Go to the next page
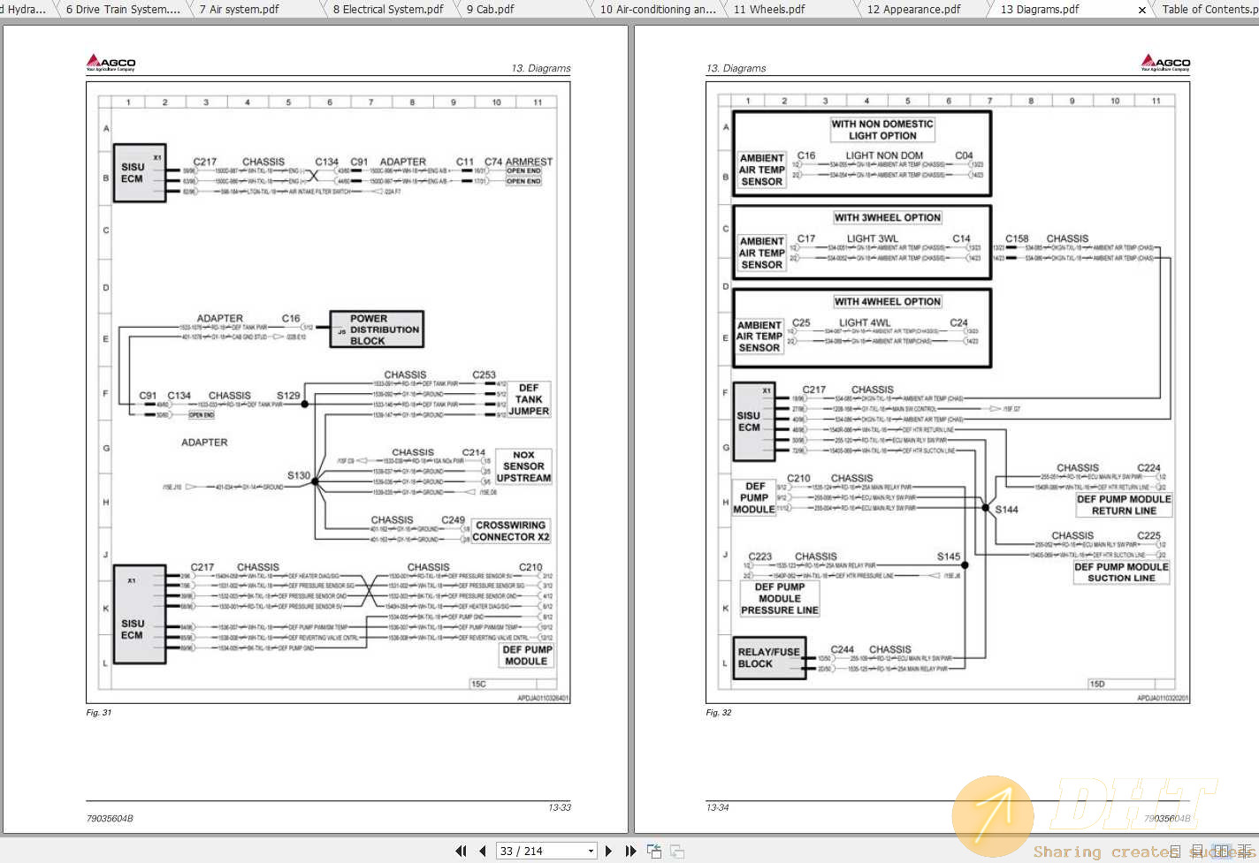This screenshot has width=1259, height=863. (x=608, y=851)
